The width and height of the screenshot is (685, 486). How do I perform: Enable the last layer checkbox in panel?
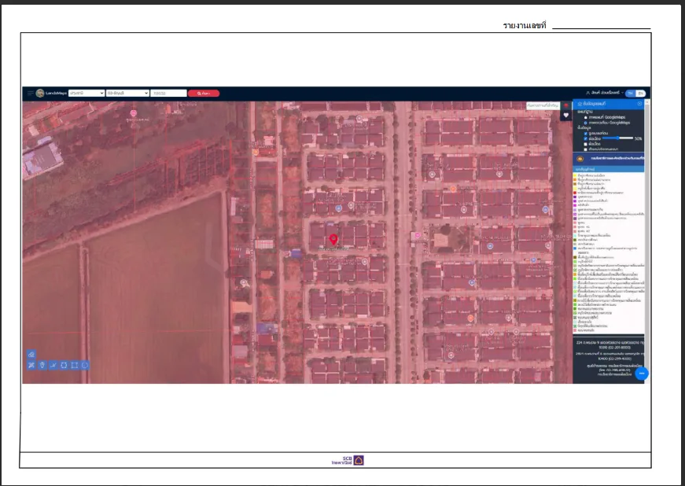click(x=585, y=149)
